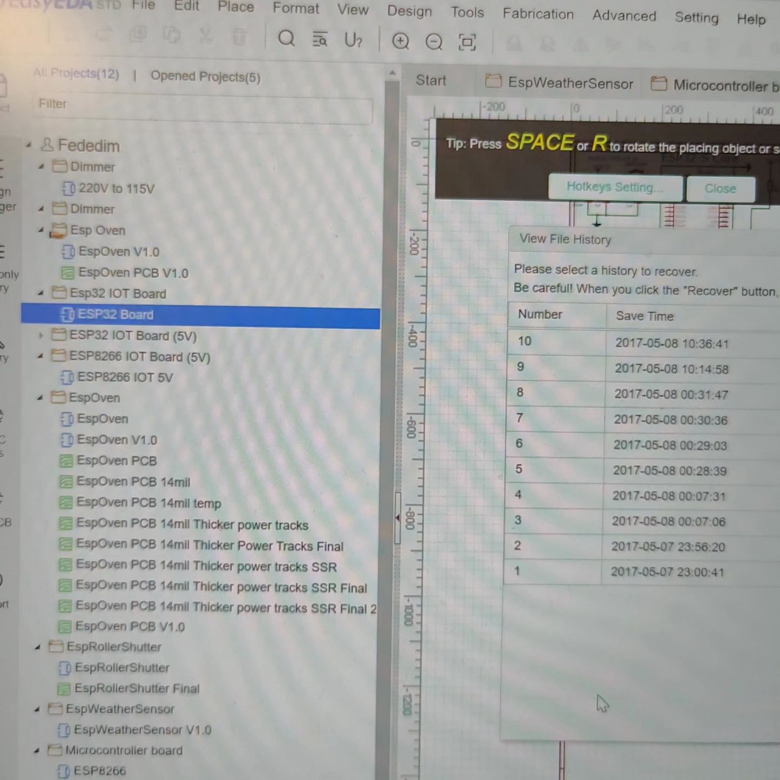Collapse the EspWeatherSensor folder
This screenshot has height=780, width=780.
click(37, 709)
